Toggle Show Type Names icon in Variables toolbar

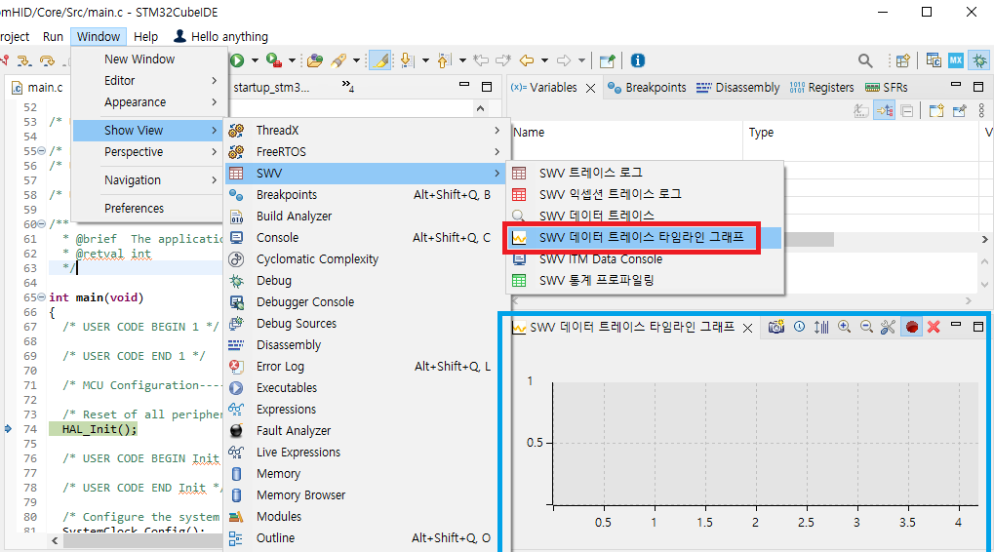tap(861, 111)
